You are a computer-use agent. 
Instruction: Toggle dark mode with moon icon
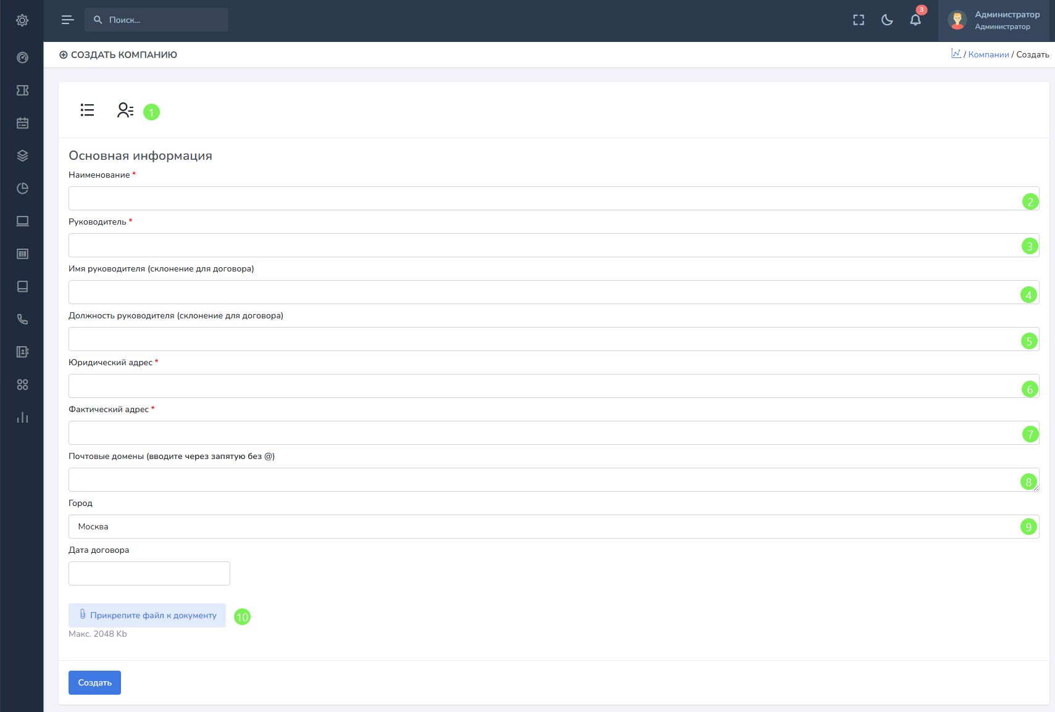[887, 20]
